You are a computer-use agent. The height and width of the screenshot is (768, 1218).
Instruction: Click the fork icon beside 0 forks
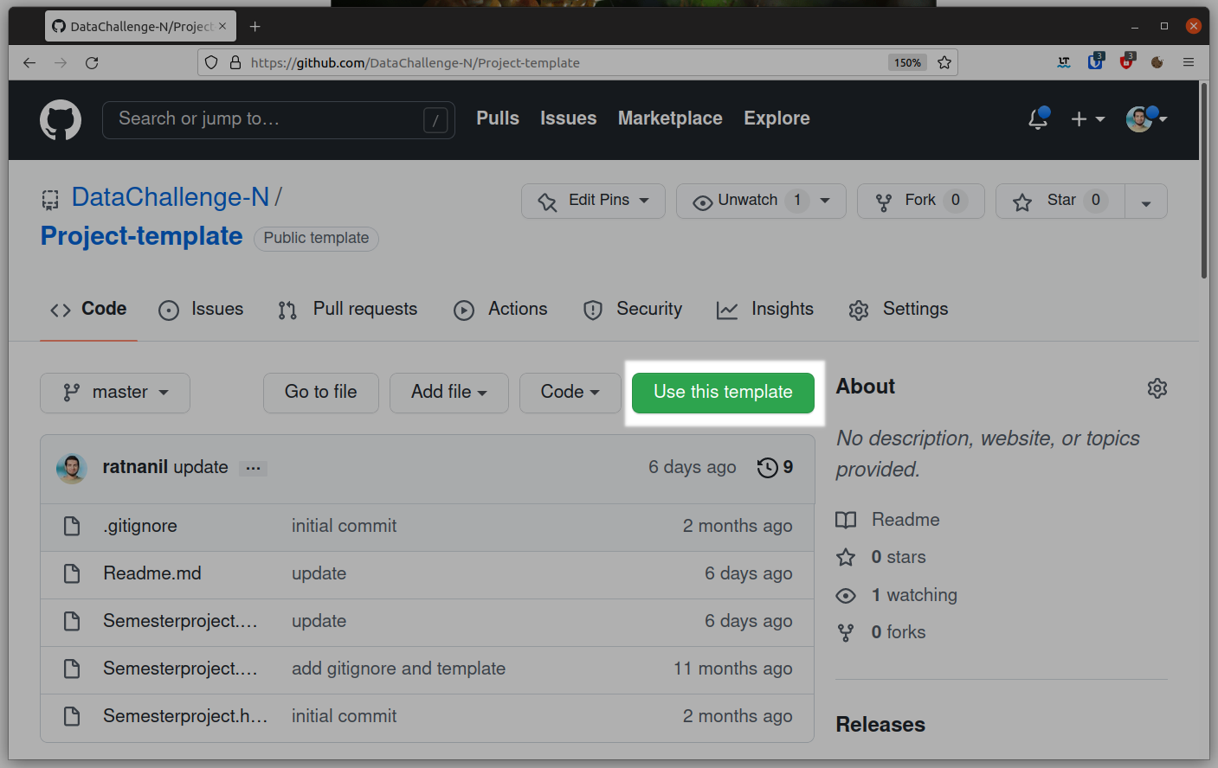pos(846,632)
